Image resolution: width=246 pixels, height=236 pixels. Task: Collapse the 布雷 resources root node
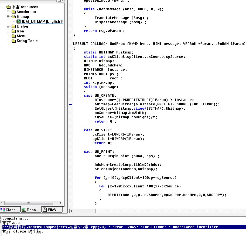3,7
